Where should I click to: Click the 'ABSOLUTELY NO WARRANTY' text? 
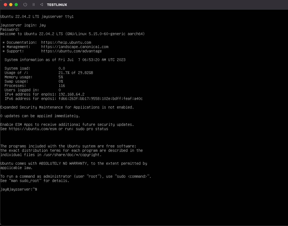63,164
